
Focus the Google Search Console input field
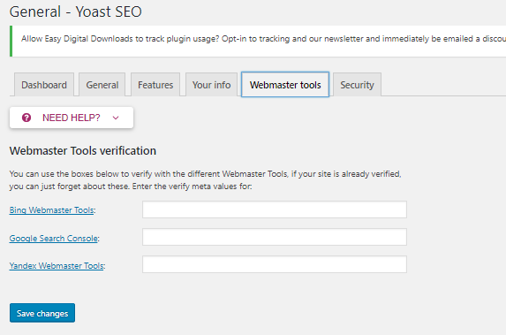point(275,237)
